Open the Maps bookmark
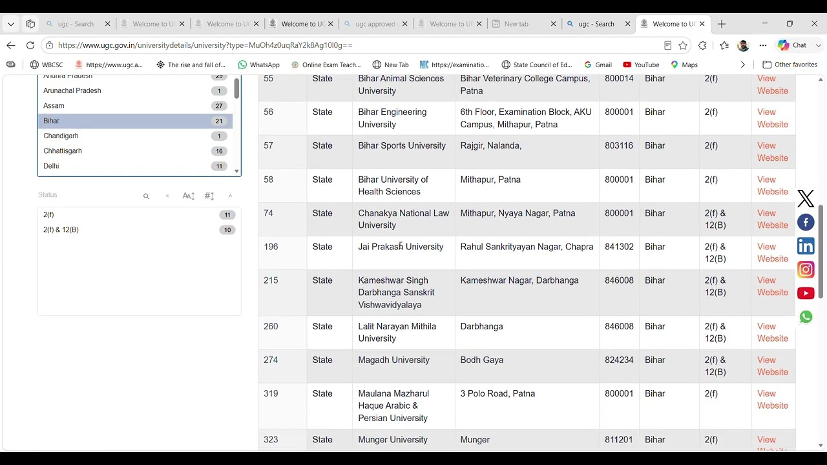This screenshot has width=827, height=465. pyautogui.click(x=684, y=65)
